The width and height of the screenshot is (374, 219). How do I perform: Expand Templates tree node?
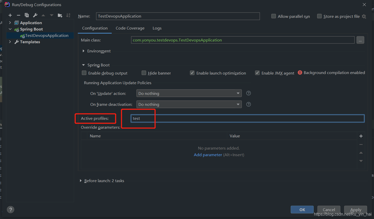pos(10,42)
